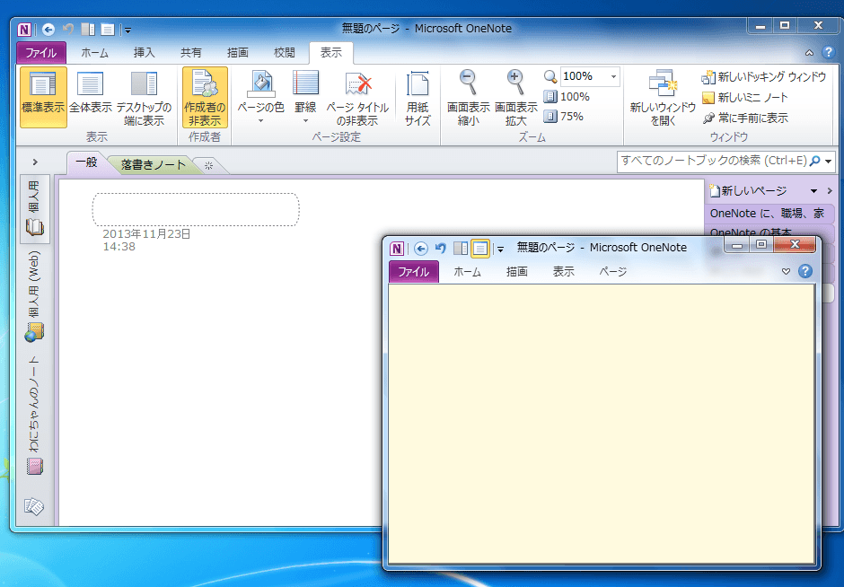Switch to 描画 ribbon tab in main window
The width and height of the screenshot is (844, 587).
tap(237, 53)
